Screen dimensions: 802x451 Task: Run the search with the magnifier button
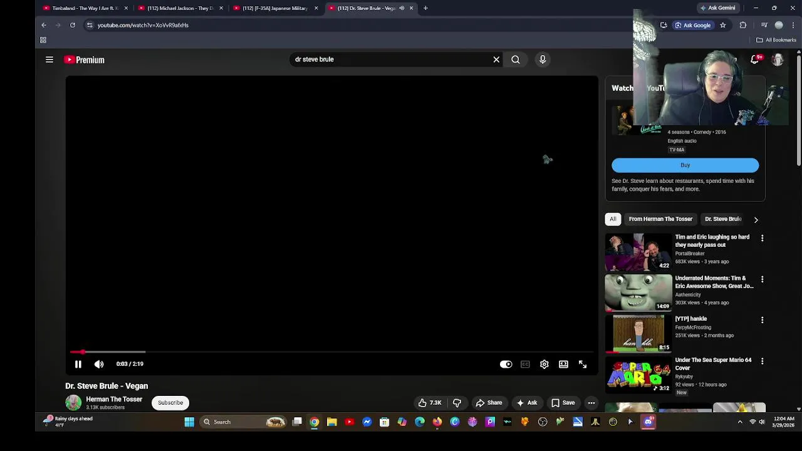516,60
